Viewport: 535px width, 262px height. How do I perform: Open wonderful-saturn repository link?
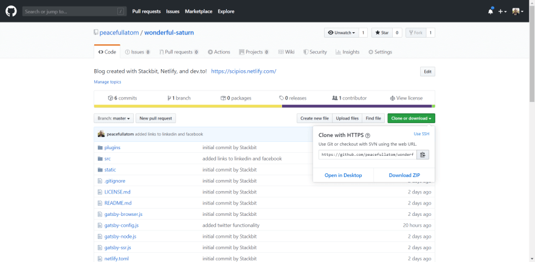coord(169,33)
